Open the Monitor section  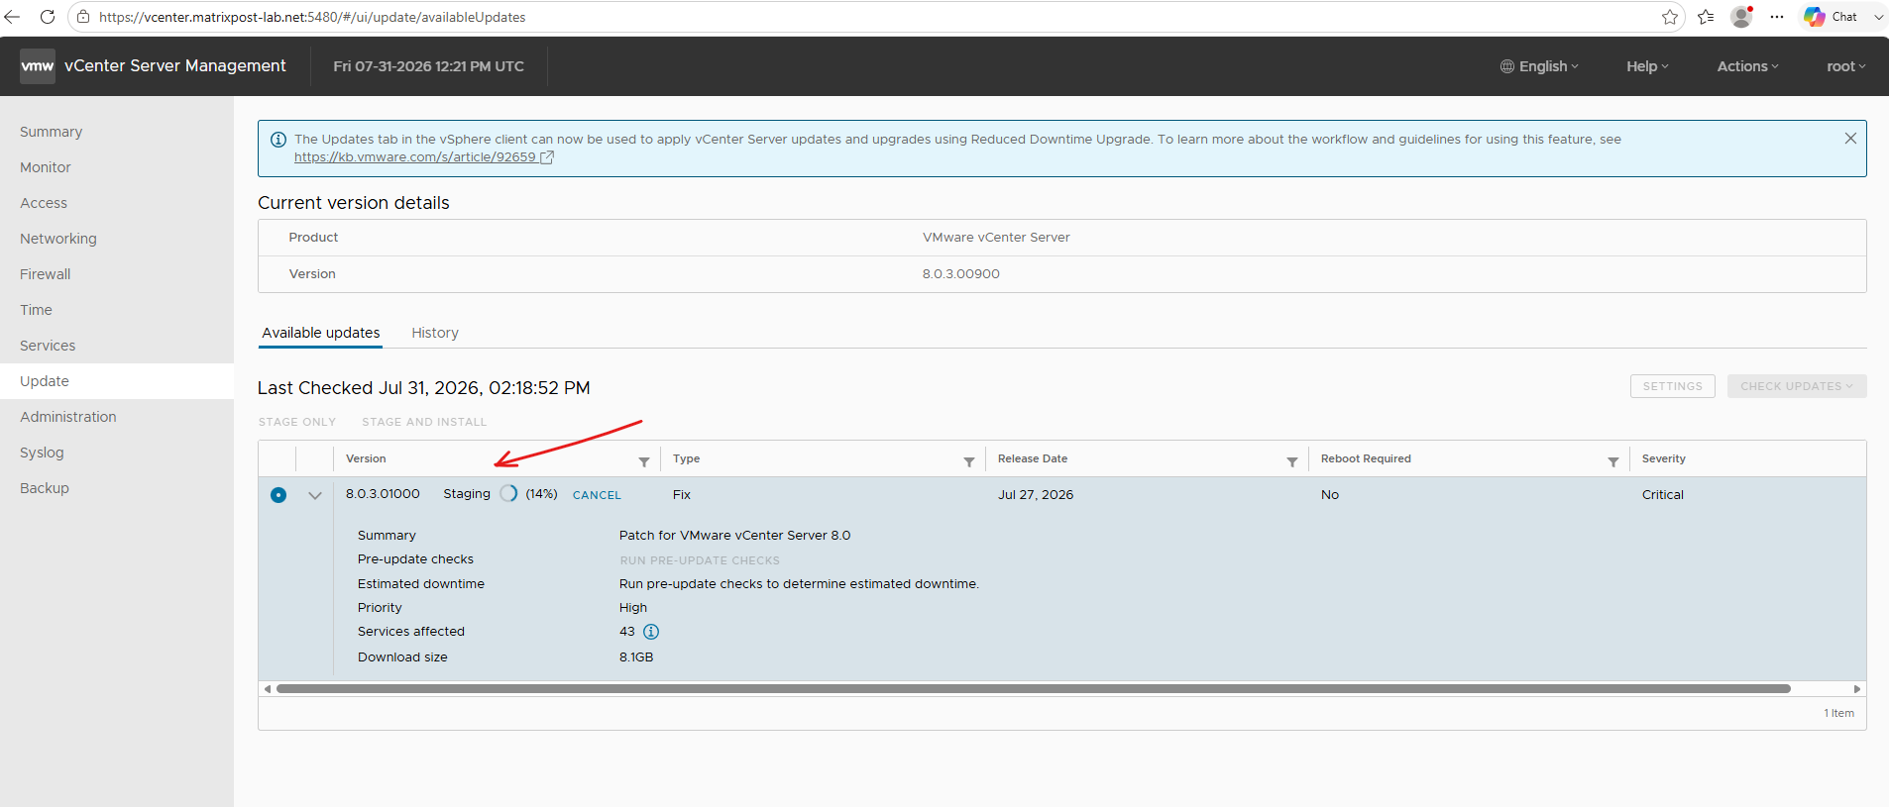(117, 167)
